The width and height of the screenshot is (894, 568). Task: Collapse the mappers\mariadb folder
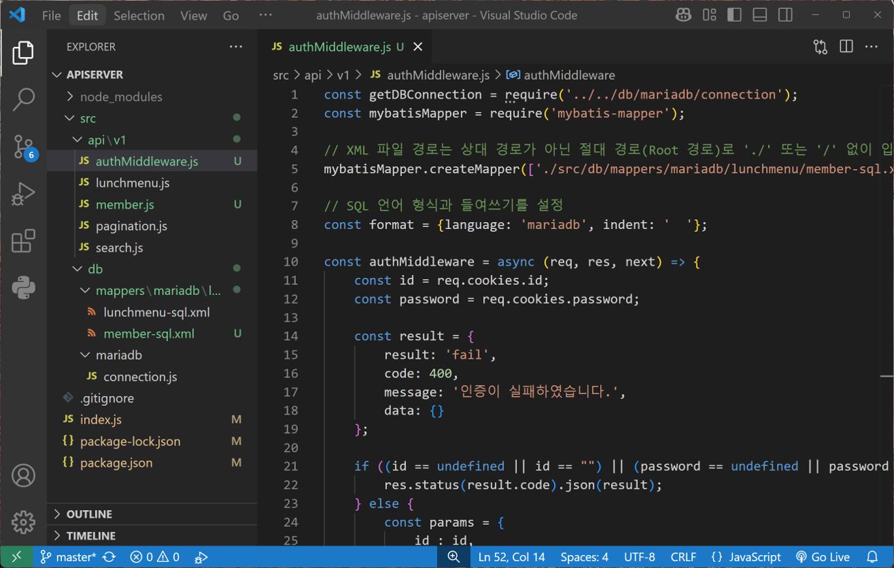click(153, 290)
